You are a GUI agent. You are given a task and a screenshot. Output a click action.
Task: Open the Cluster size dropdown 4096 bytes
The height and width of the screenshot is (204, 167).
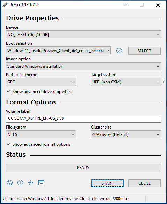(126, 134)
